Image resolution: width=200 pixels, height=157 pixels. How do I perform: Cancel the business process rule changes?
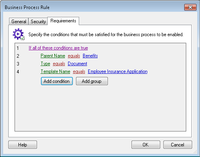pyautogui.click(x=178, y=145)
